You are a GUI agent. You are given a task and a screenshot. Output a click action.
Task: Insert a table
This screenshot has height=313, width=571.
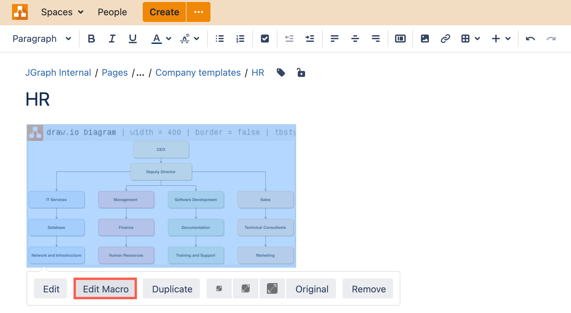point(465,38)
